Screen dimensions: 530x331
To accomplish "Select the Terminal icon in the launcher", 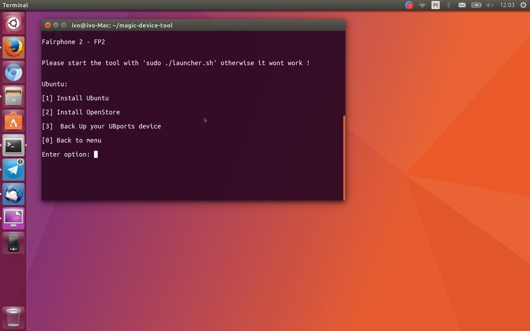I will 13,145.
